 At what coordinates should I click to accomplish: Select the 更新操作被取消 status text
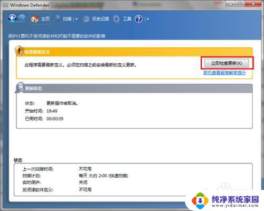pyautogui.click(x=62, y=103)
